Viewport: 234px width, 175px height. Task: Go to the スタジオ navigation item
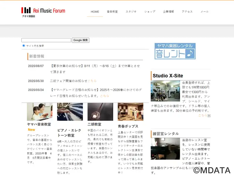coord(131,12)
